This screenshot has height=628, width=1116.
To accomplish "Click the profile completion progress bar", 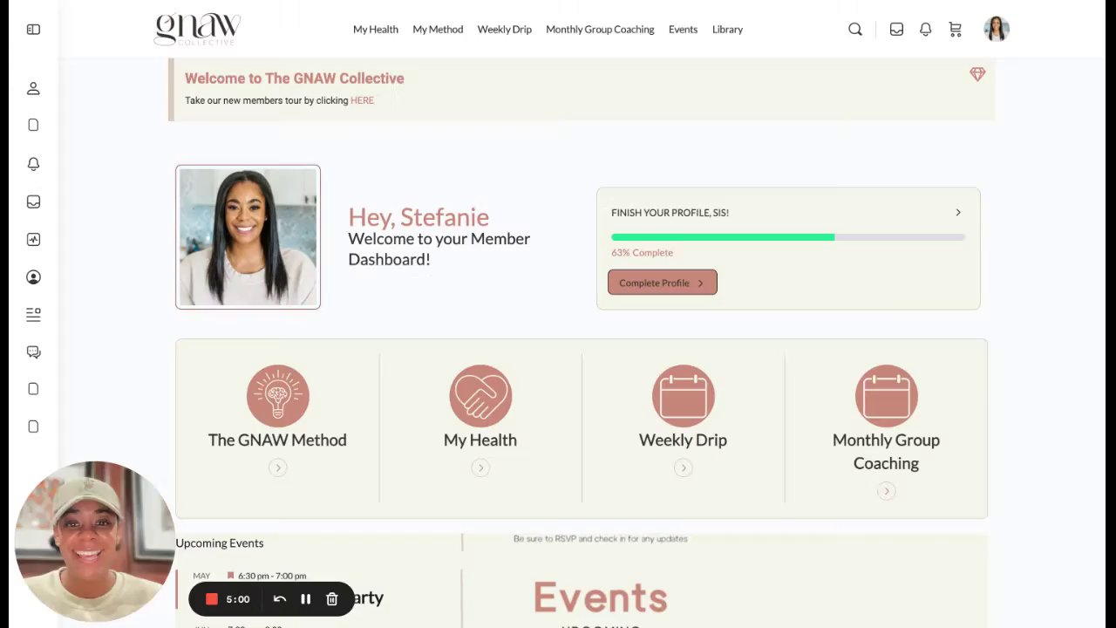I will pos(788,237).
